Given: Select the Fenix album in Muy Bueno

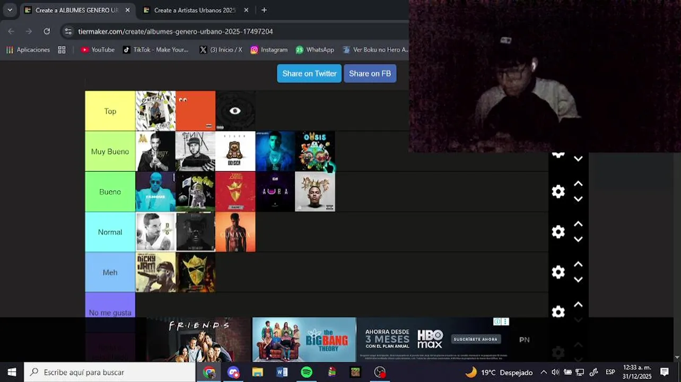Looking at the screenshot, I should (195, 151).
